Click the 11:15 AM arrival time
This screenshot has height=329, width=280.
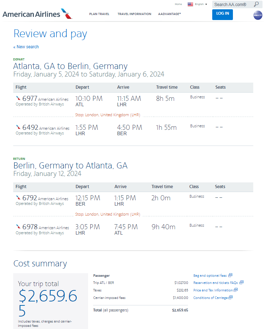click(x=129, y=98)
